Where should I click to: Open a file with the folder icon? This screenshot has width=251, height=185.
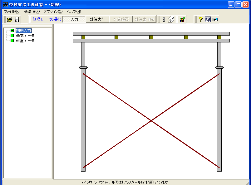click(10, 19)
